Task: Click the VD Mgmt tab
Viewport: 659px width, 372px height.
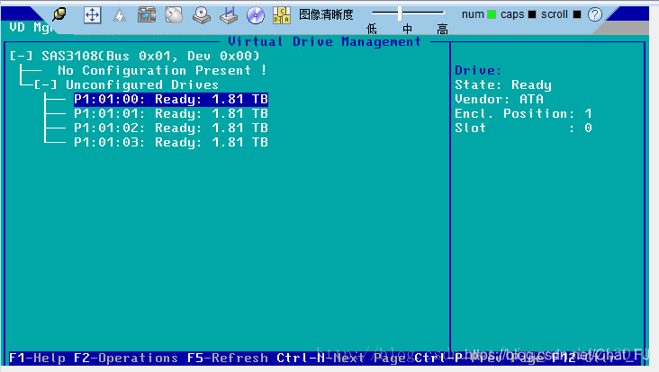Action: coord(31,28)
